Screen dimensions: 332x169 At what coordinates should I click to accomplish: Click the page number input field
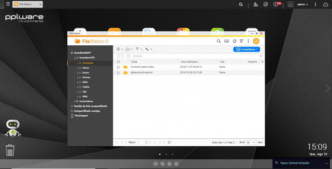point(141,142)
